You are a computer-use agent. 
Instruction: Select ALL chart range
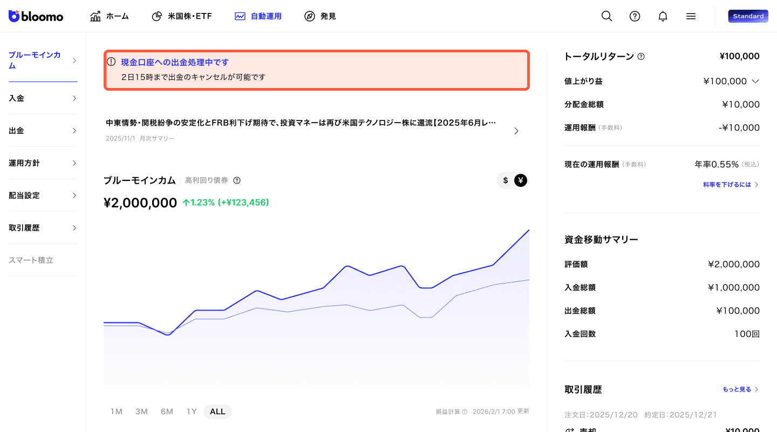[x=217, y=411]
